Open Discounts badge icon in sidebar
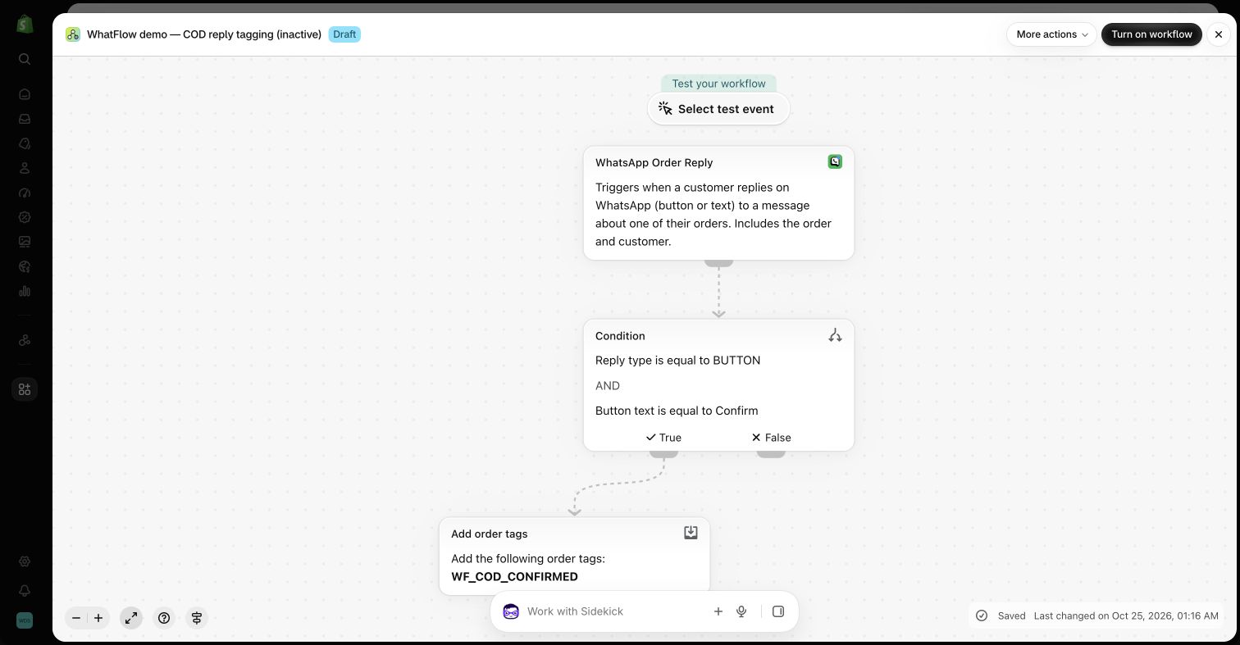 (25, 217)
